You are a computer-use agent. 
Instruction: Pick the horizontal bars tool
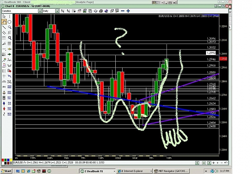click(x=10, y=43)
